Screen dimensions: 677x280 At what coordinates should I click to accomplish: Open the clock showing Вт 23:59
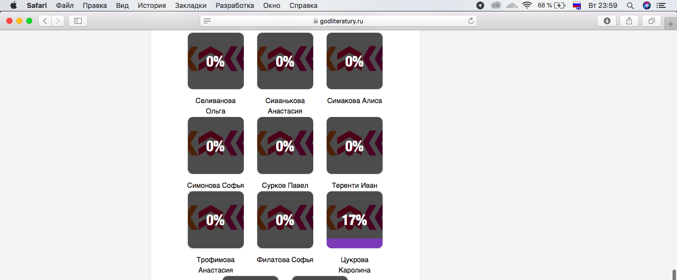click(x=603, y=5)
